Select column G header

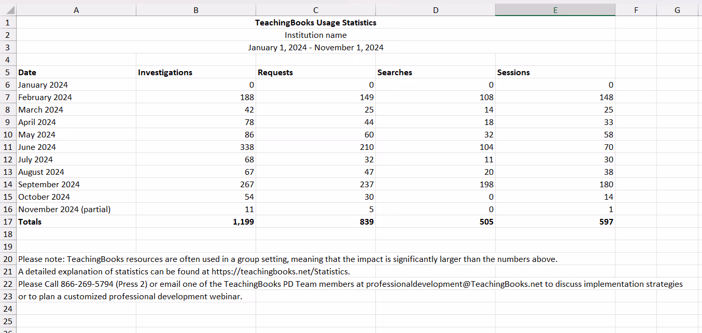click(677, 10)
